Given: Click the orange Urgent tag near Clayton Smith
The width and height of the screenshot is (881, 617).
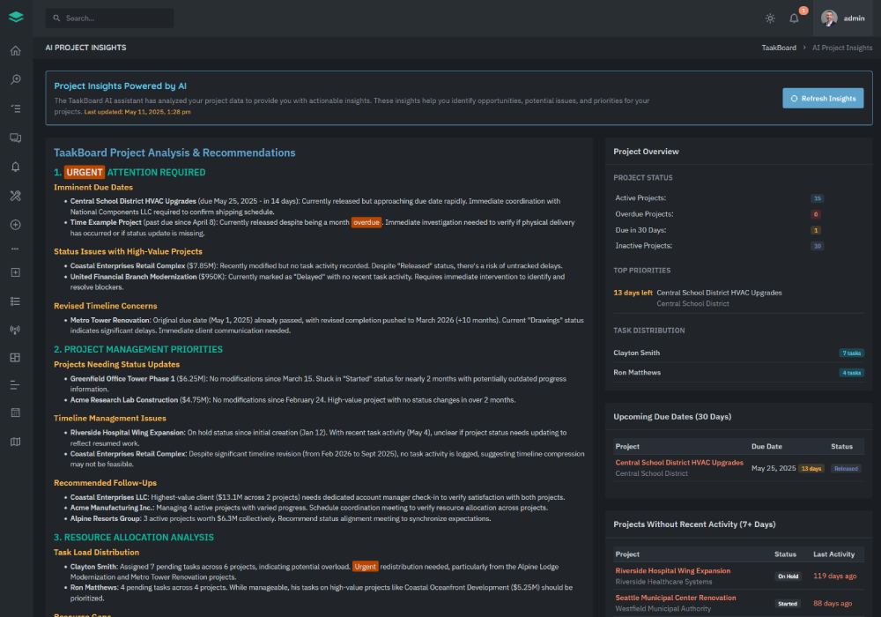Looking at the screenshot, I should 366,567.
